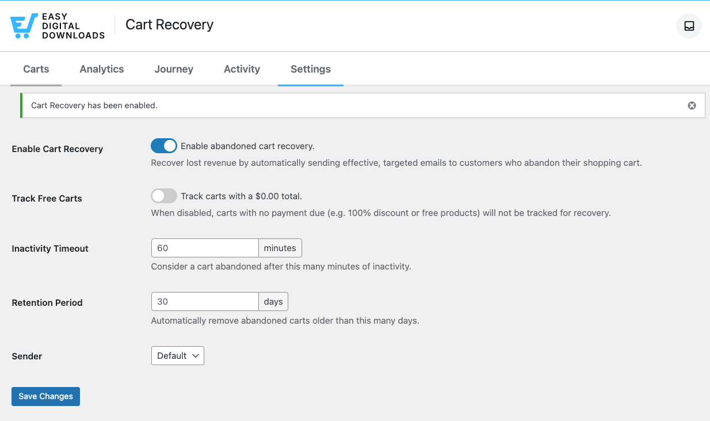Switch to the Activity tab
The height and width of the screenshot is (421, 710).
pos(241,69)
